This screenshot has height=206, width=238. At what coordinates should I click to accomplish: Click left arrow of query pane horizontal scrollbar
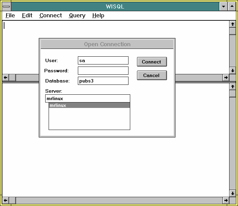click(5, 78)
